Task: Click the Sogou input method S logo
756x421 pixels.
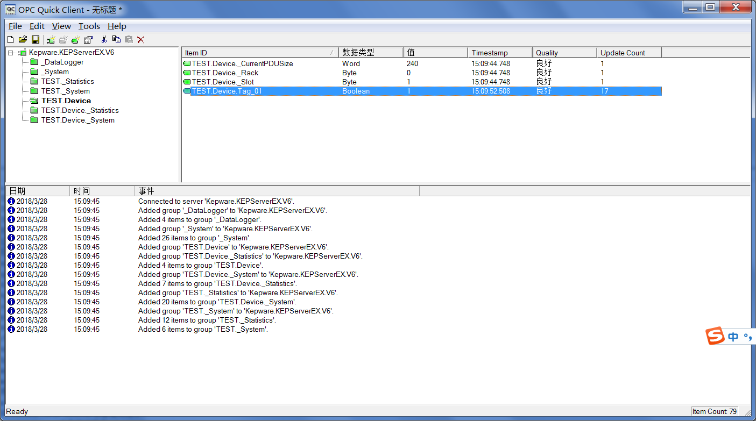Action: click(x=715, y=337)
